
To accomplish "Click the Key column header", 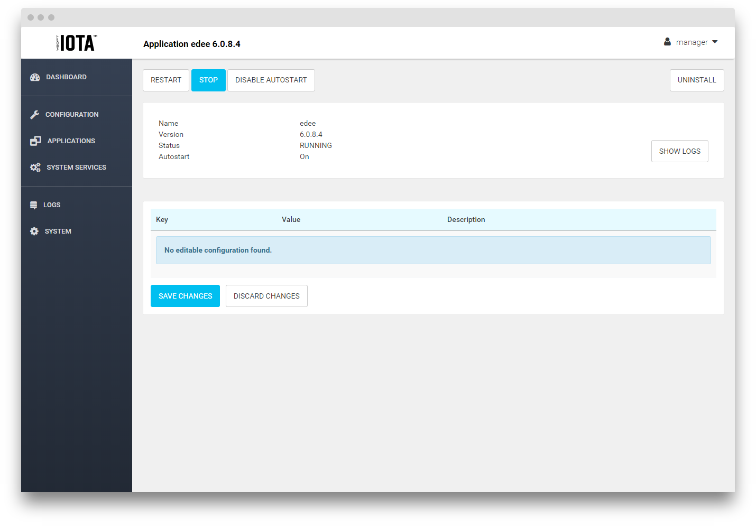I will coord(162,220).
